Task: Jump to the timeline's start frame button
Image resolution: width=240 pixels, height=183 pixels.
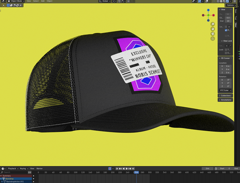Action: [x=117, y=169]
